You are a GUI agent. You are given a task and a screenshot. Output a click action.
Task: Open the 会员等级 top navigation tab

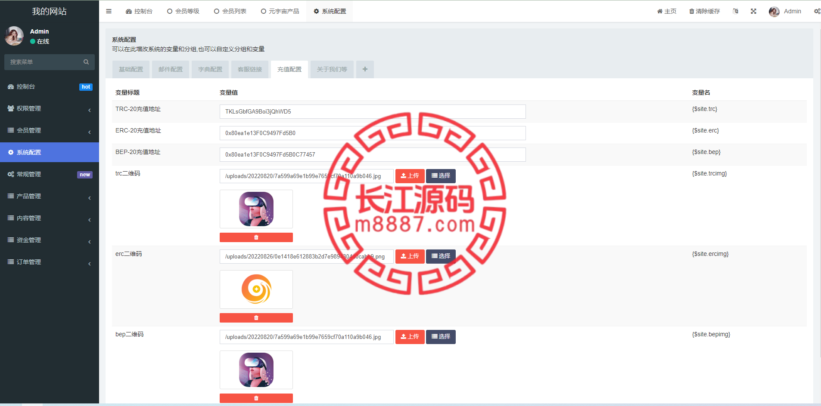coord(183,11)
